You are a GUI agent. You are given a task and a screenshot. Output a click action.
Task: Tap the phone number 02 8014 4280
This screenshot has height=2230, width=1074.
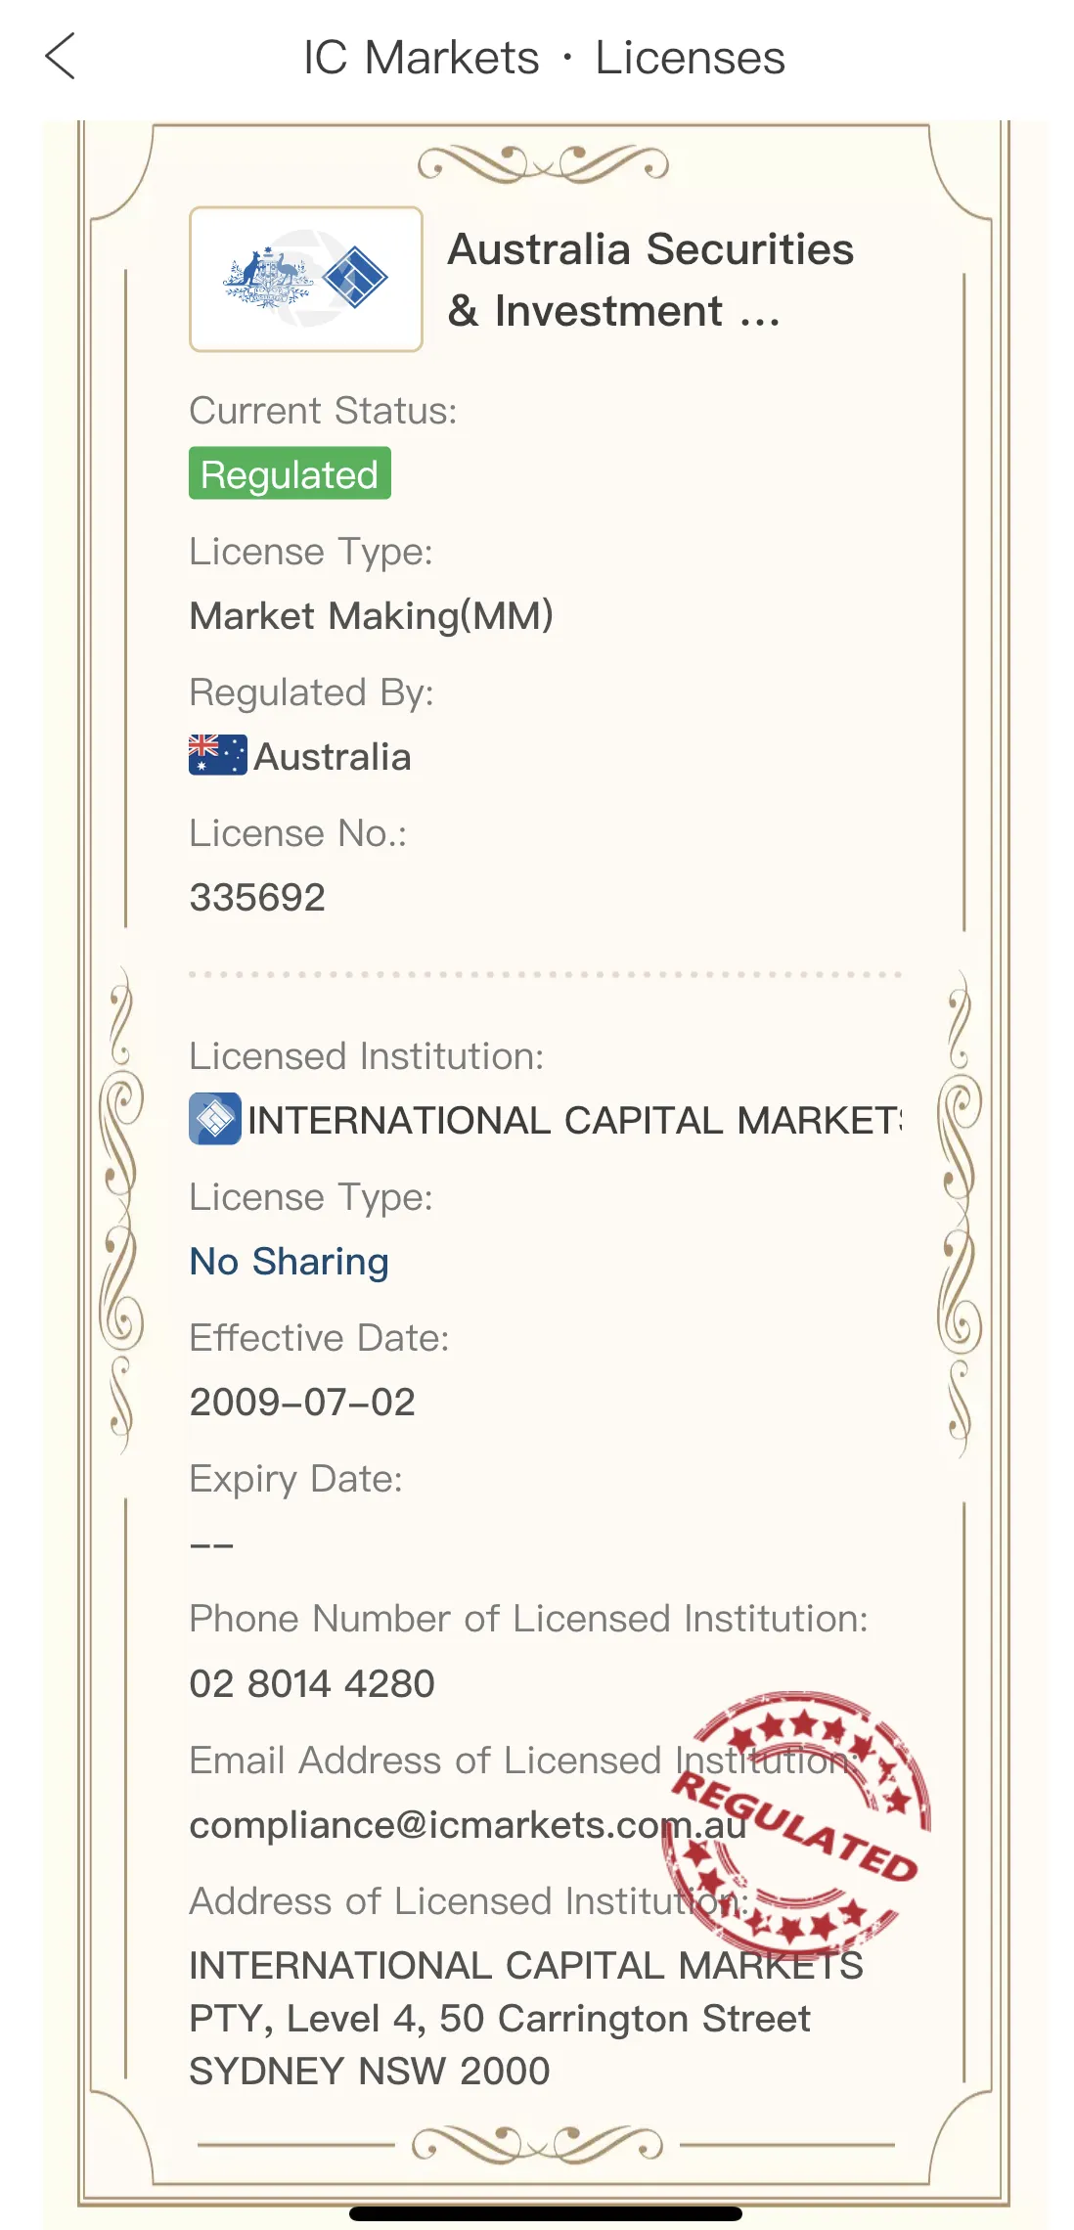click(x=312, y=1683)
